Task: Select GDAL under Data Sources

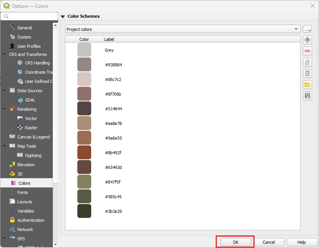Action: click(x=30, y=100)
